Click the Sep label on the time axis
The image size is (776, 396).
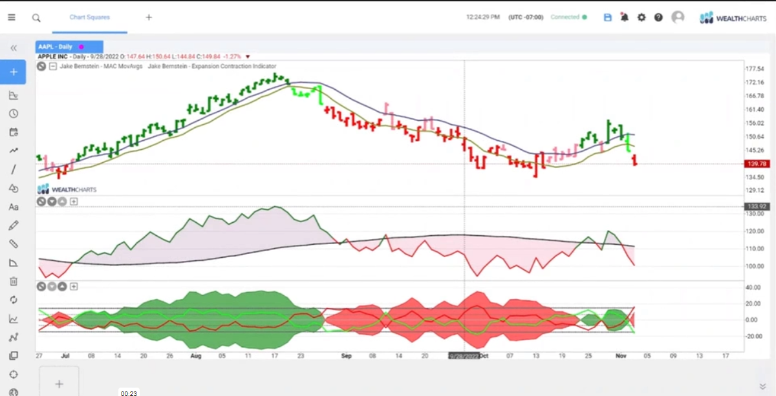coord(347,355)
